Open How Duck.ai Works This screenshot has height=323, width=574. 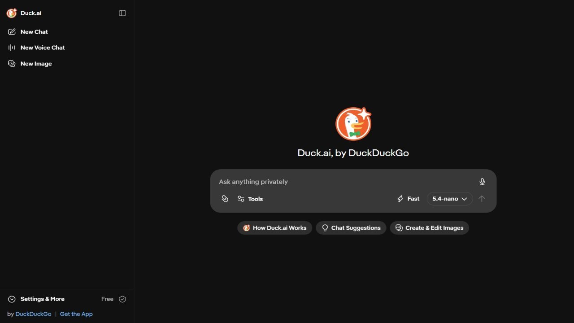click(x=274, y=228)
